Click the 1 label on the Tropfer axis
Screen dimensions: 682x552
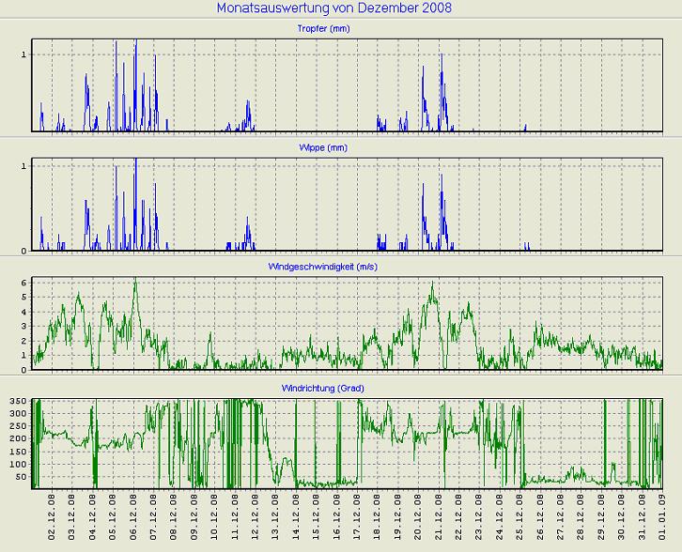(23, 54)
